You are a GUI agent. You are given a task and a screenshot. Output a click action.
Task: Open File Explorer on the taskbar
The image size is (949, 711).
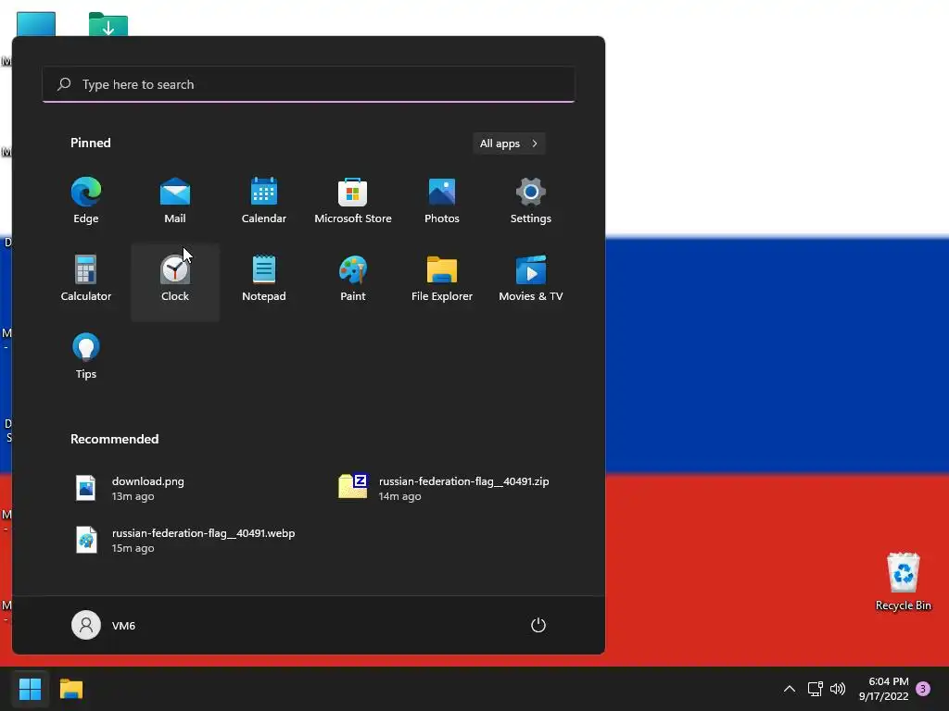(x=71, y=689)
